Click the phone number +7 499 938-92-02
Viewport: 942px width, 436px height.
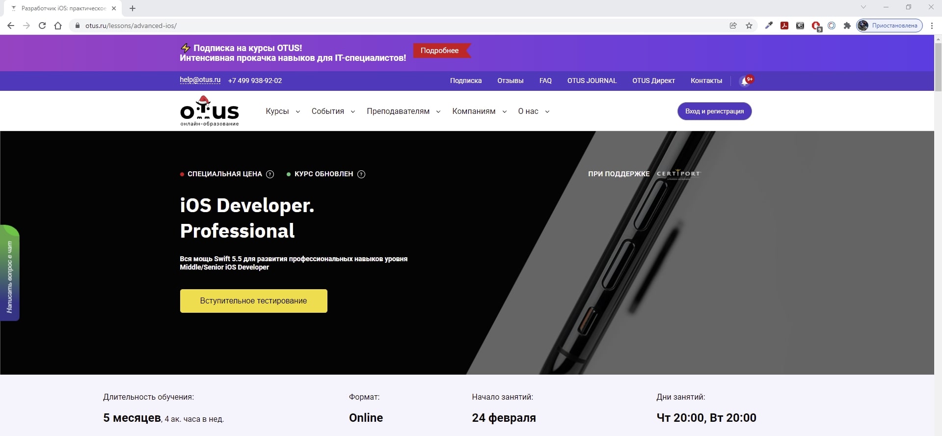[x=255, y=81]
